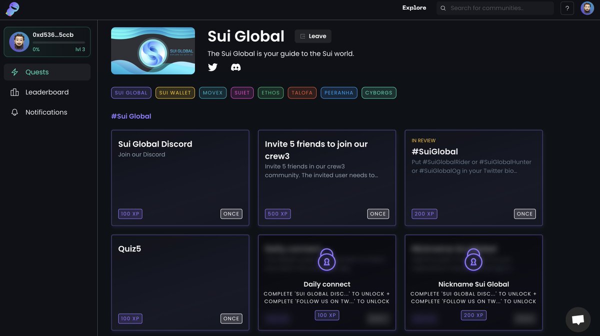This screenshot has height=336, width=600.
Task: Click 200 XP badge on #SuiGlobal quest
Action: (424, 214)
